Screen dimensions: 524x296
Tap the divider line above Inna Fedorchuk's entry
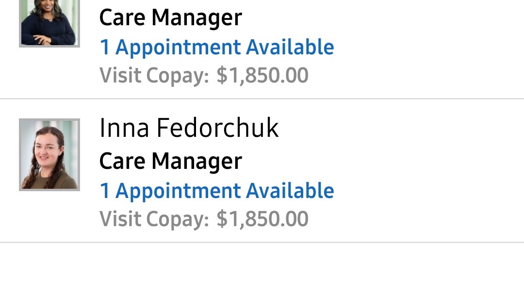tap(262, 99)
